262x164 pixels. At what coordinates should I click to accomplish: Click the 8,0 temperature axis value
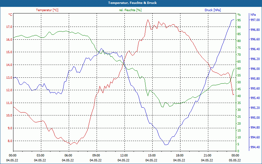(x=10, y=141)
